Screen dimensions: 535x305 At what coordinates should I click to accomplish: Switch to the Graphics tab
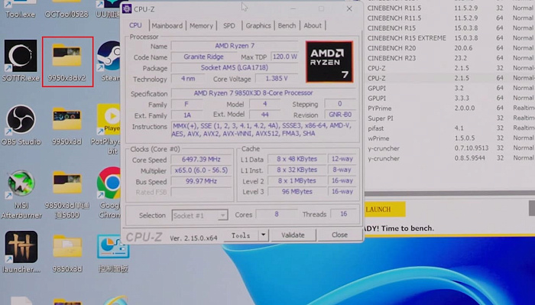click(x=258, y=25)
